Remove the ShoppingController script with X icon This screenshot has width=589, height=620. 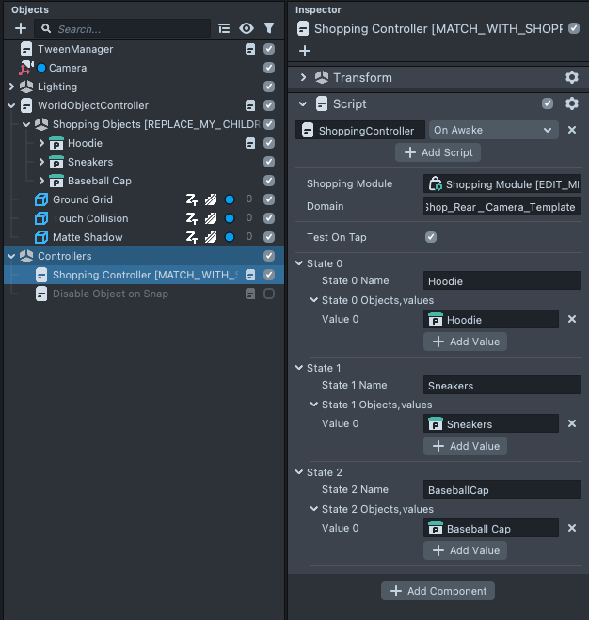(571, 130)
